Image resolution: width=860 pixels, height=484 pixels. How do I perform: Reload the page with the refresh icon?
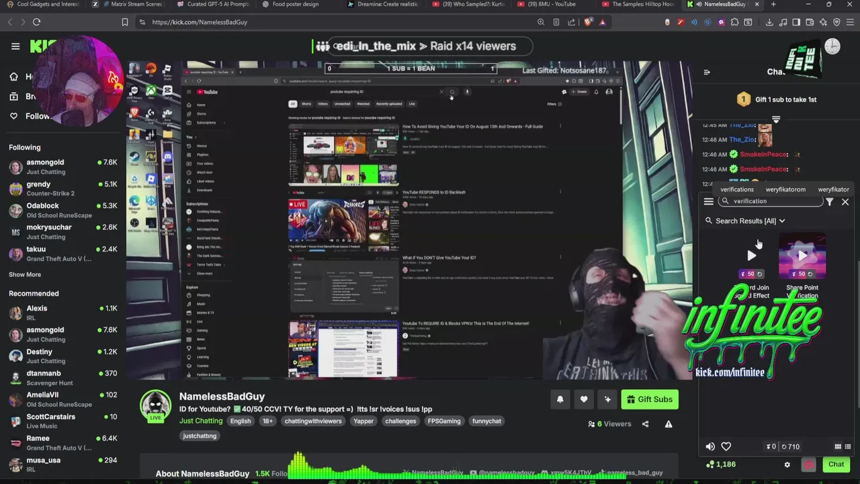(x=37, y=22)
